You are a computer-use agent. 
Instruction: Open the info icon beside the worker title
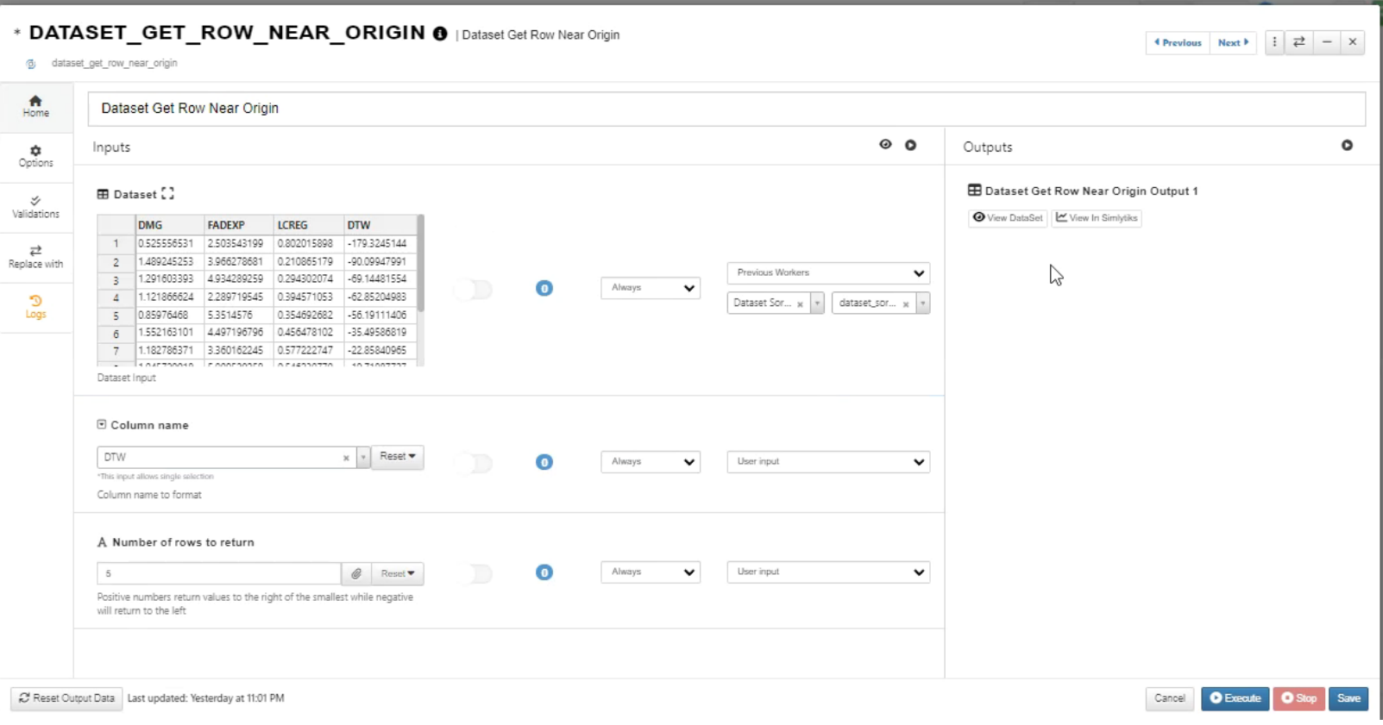point(440,34)
